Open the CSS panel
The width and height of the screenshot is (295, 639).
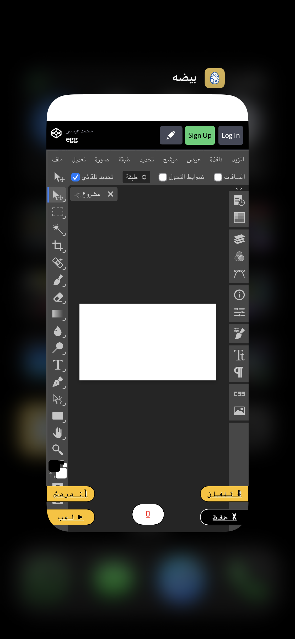[x=239, y=393]
